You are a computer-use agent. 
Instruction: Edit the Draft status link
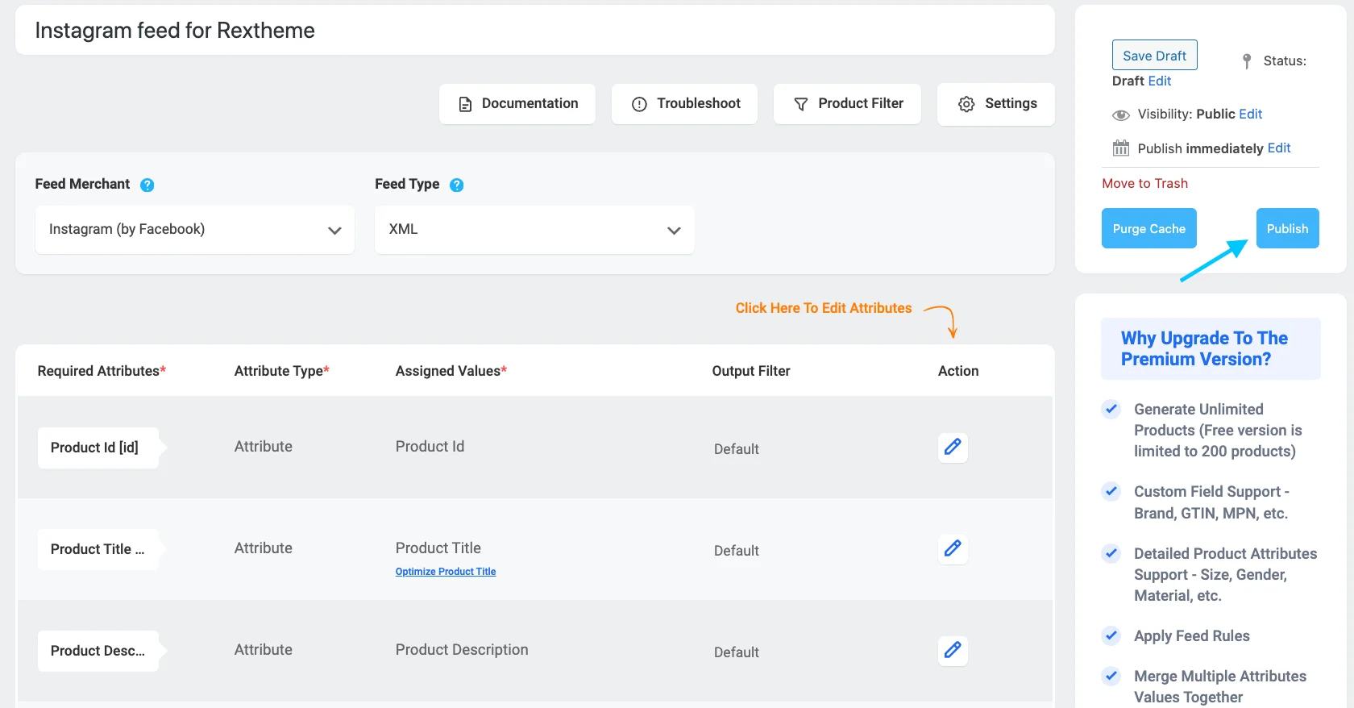[1159, 81]
